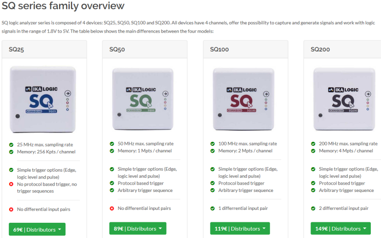Click check icon beside 100 MHz max. sampling rate

click(213, 144)
